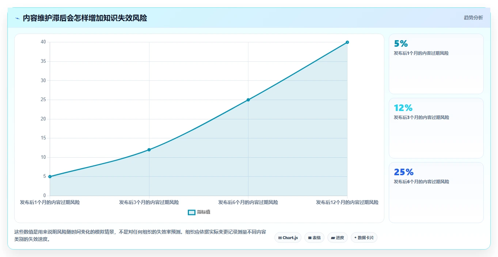Click card label 发布后1个月的内容过期风险
Image resolution: width=498 pixels, height=257 pixels.
(421, 53)
